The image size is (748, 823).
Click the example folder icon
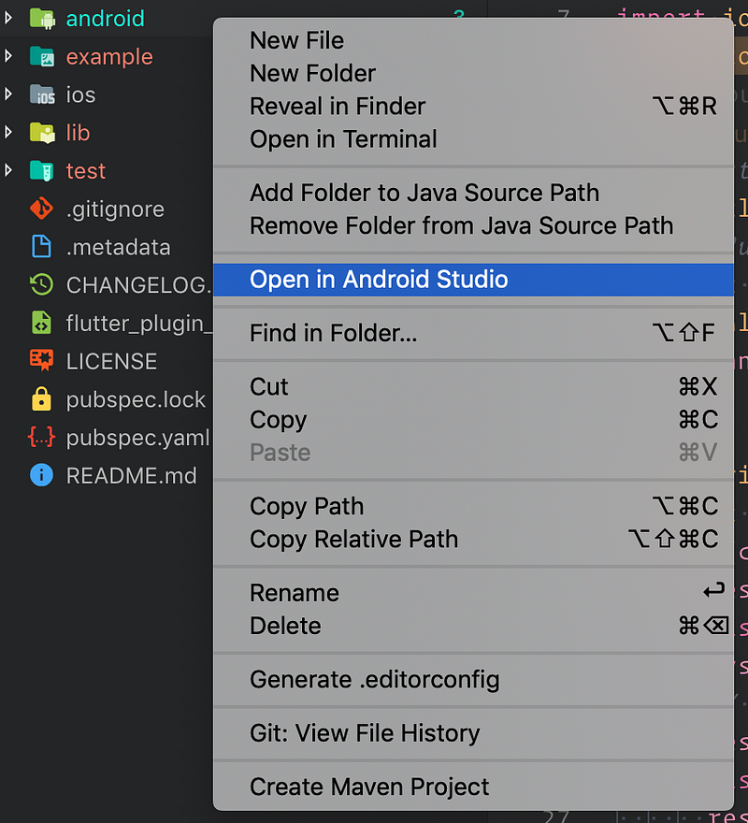[x=42, y=57]
